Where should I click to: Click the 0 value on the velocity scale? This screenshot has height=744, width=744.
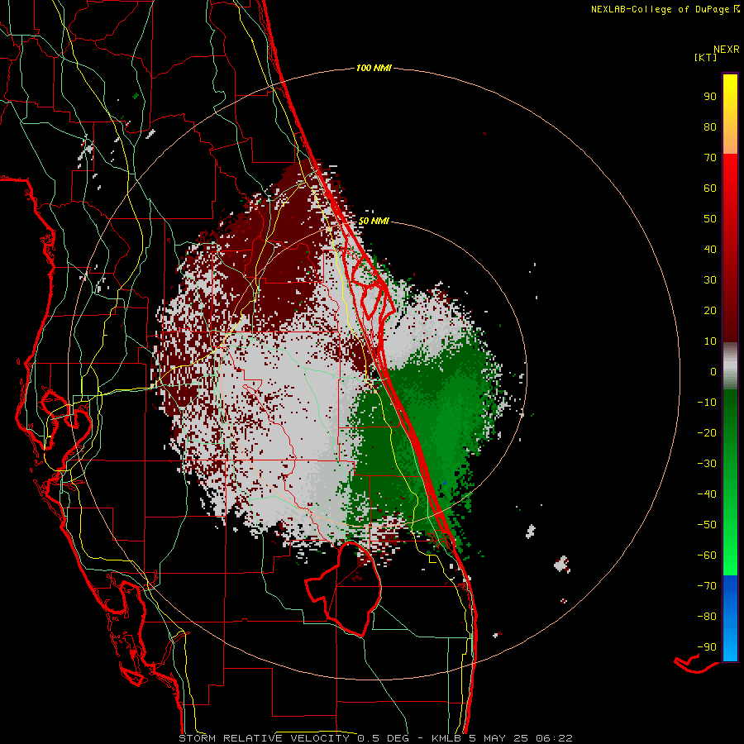click(713, 371)
